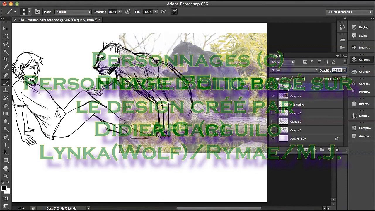This screenshot has height=211, width=375.
Task: Click the create new layer icon
Action: click(x=330, y=150)
